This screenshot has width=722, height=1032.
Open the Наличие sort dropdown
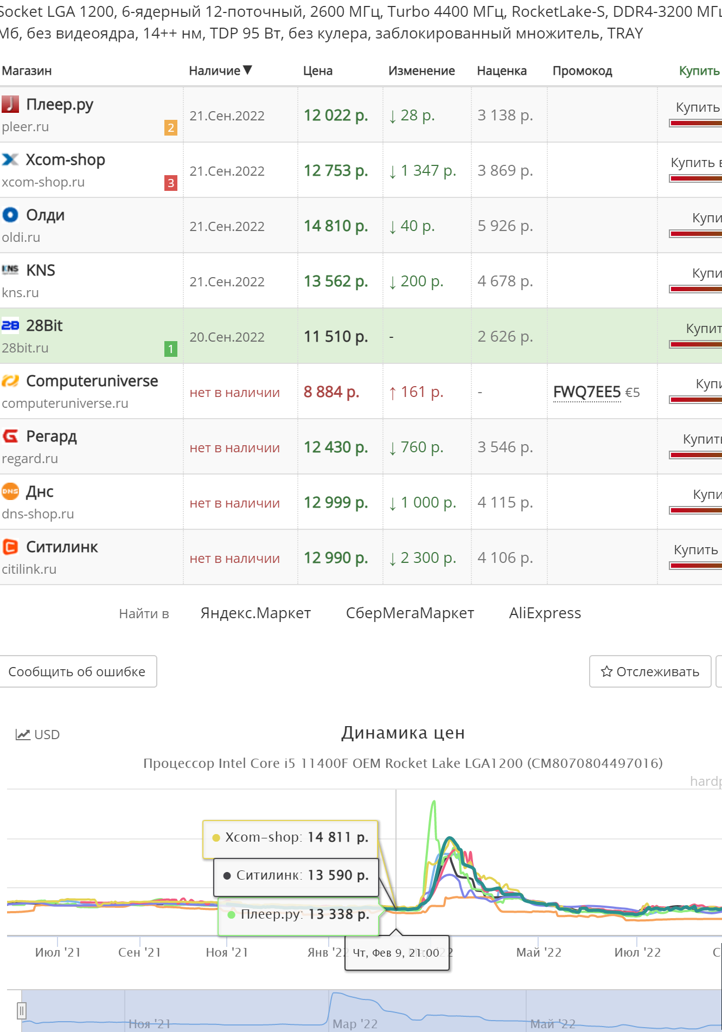(x=219, y=70)
